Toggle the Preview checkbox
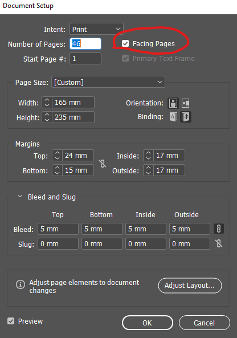237x338 pixels. (x=11, y=321)
